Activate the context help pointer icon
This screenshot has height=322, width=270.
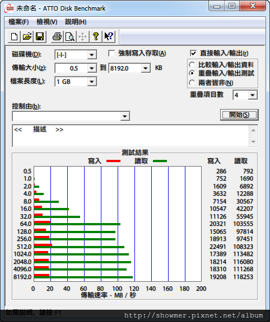click(109, 37)
